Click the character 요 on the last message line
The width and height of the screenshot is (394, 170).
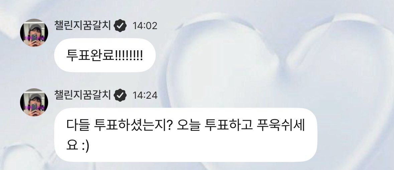click(x=72, y=147)
